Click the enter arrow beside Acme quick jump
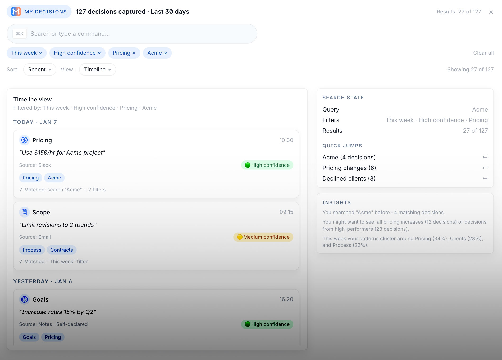 coord(485,157)
